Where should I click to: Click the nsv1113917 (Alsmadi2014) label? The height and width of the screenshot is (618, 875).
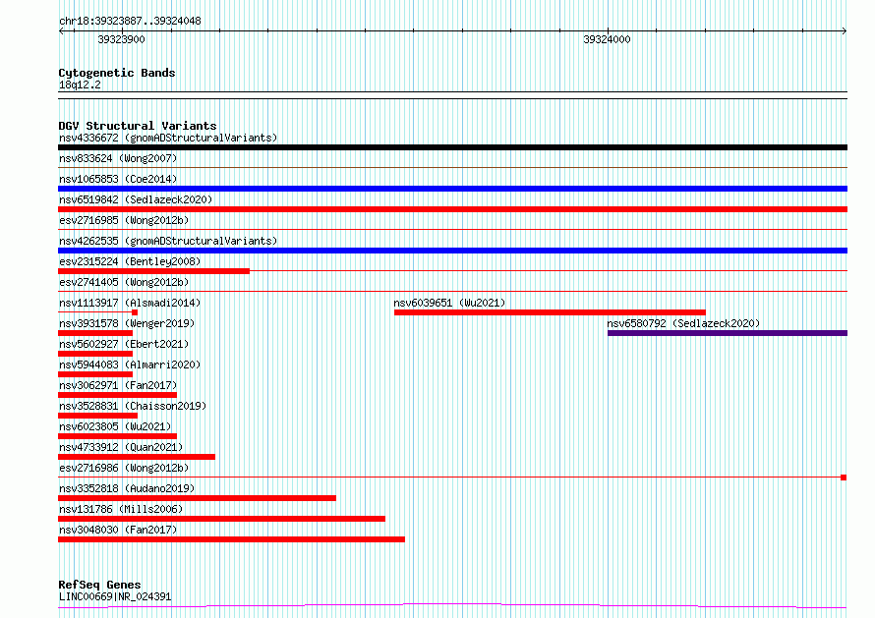pos(130,303)
